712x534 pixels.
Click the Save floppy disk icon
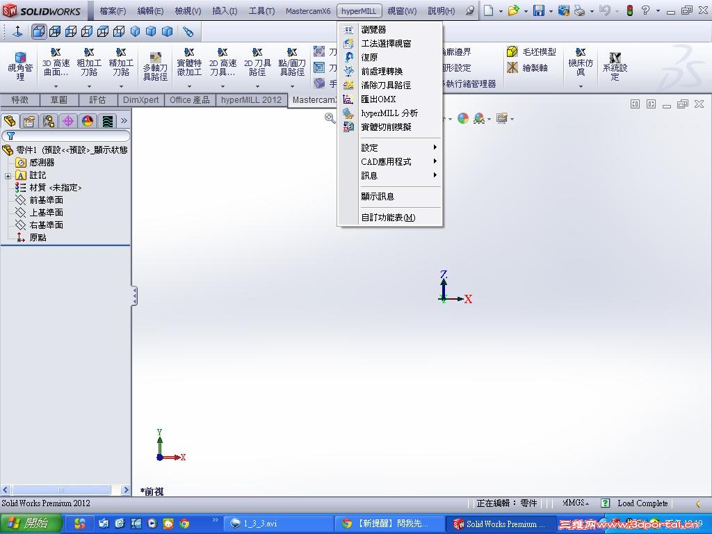pyautogui.click(x=539, y=10)
